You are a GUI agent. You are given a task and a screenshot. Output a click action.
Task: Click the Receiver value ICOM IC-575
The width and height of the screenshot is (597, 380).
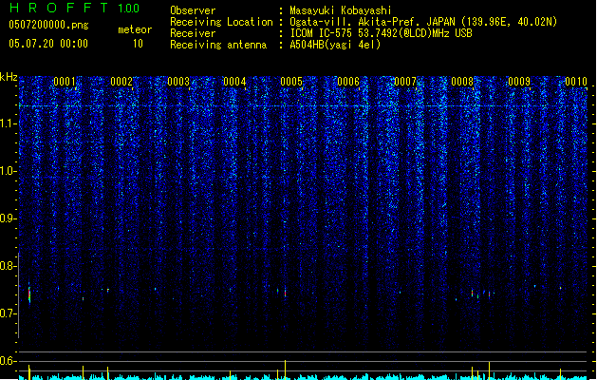tap(322, 33)
